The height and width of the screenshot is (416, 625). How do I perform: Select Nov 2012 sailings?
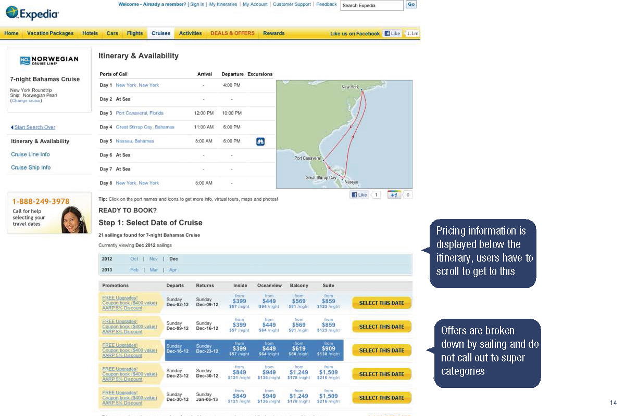tap(154, 259)
